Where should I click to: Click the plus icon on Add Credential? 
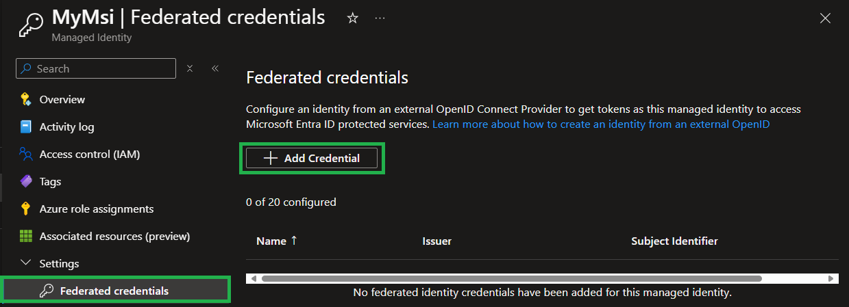coord(271,158)
